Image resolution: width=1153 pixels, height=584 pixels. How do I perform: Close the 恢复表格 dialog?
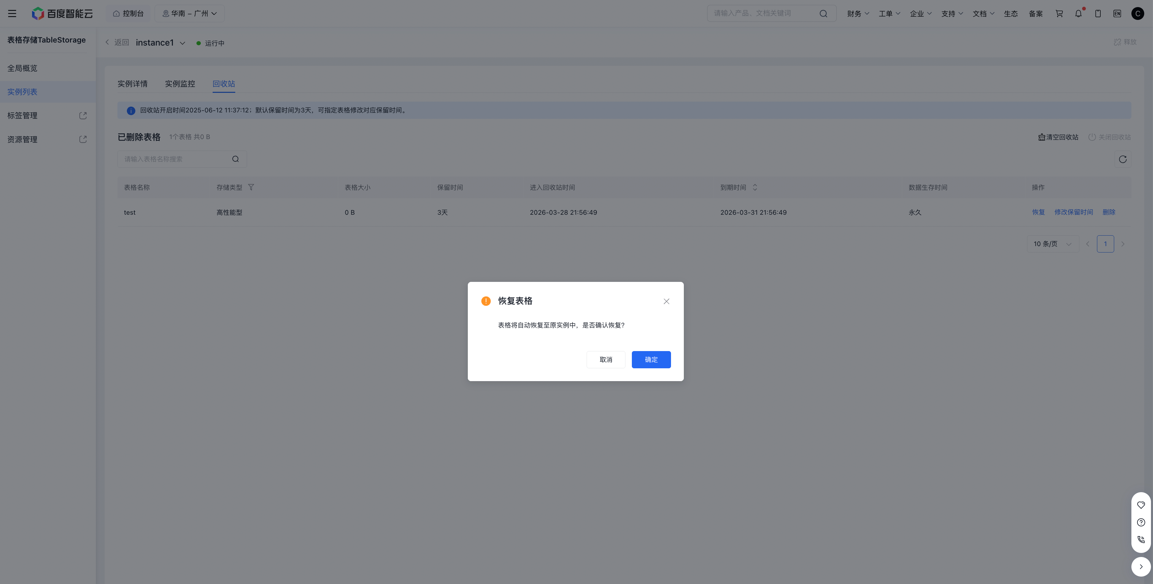click(666, 301)
